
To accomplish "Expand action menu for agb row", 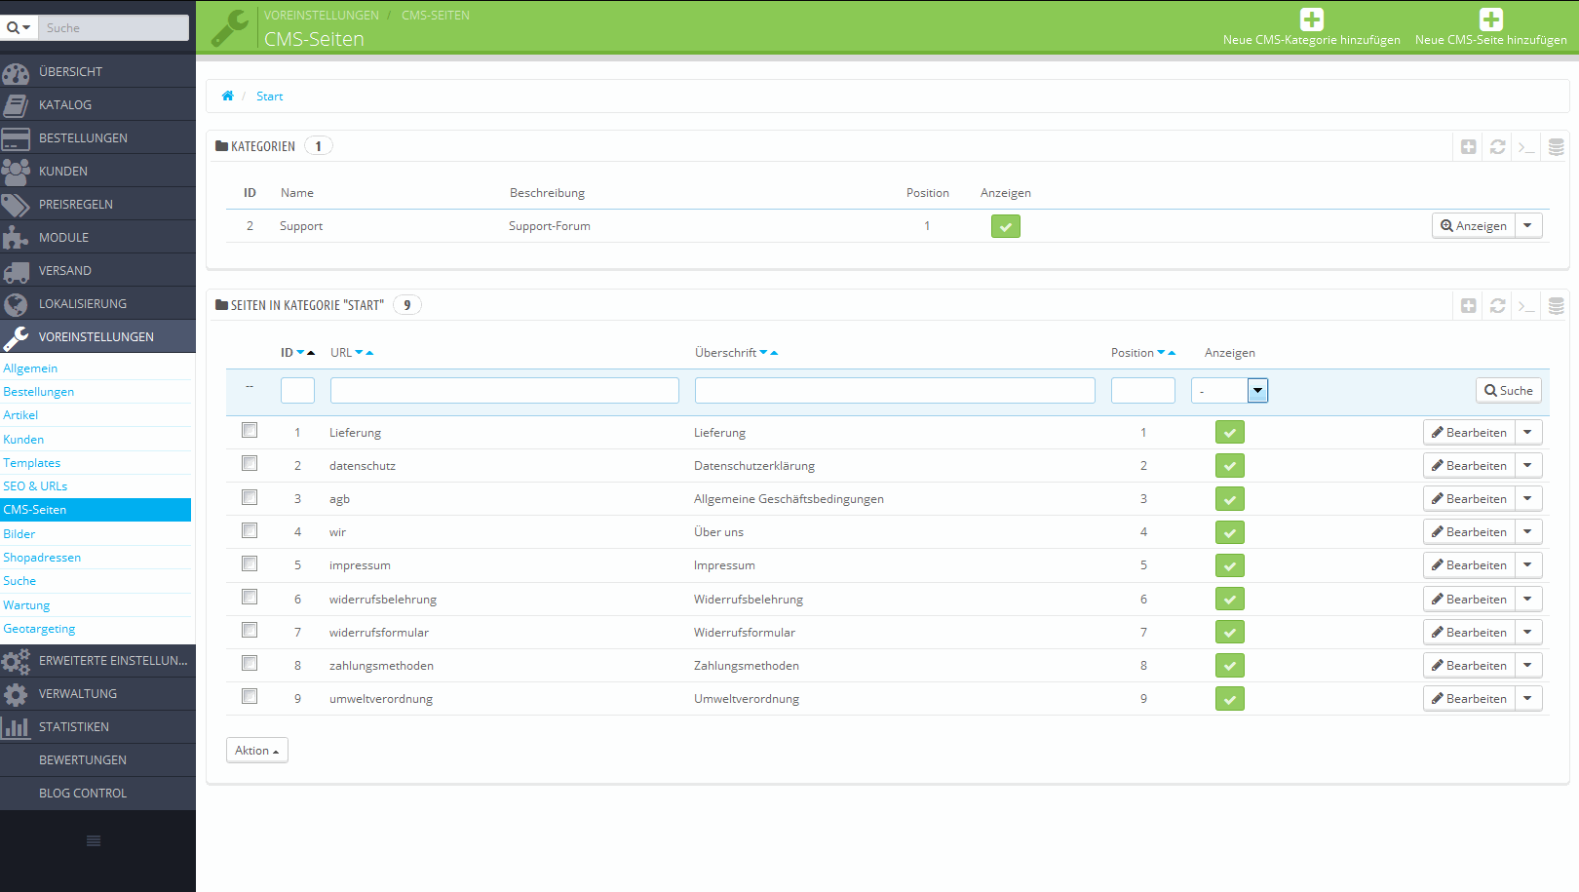I will 1528,499.
